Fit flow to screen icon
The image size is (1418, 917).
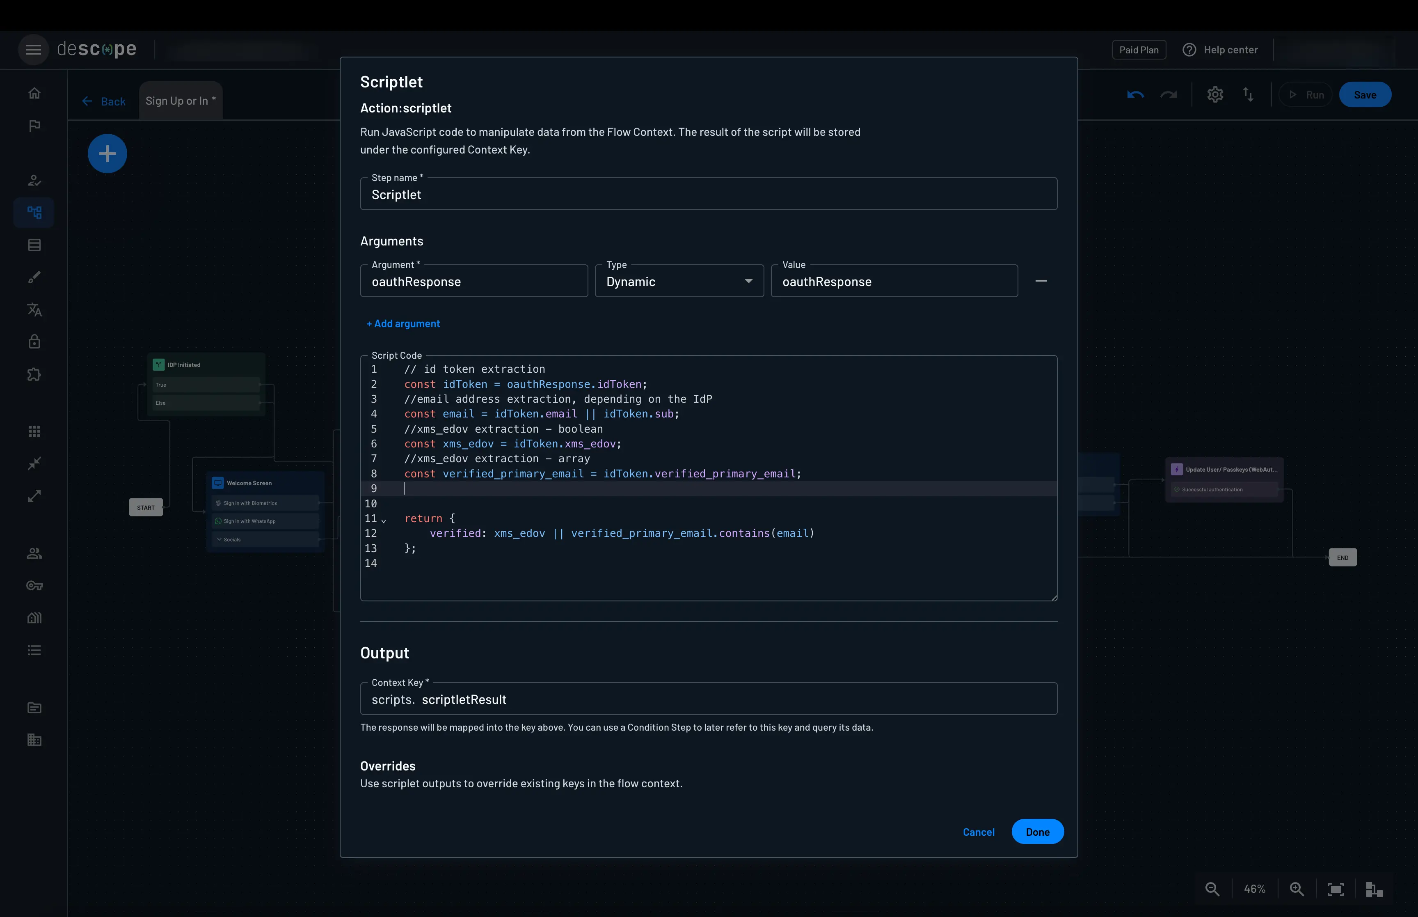[1336, 889]
